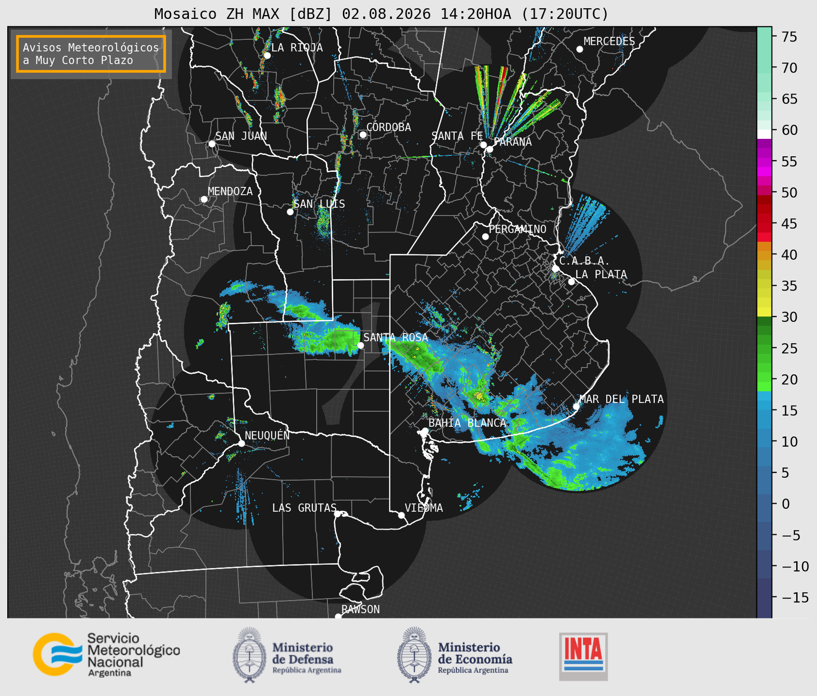817x696 pixels.
Task: Click the INTA logo
Action: point(584,656)
